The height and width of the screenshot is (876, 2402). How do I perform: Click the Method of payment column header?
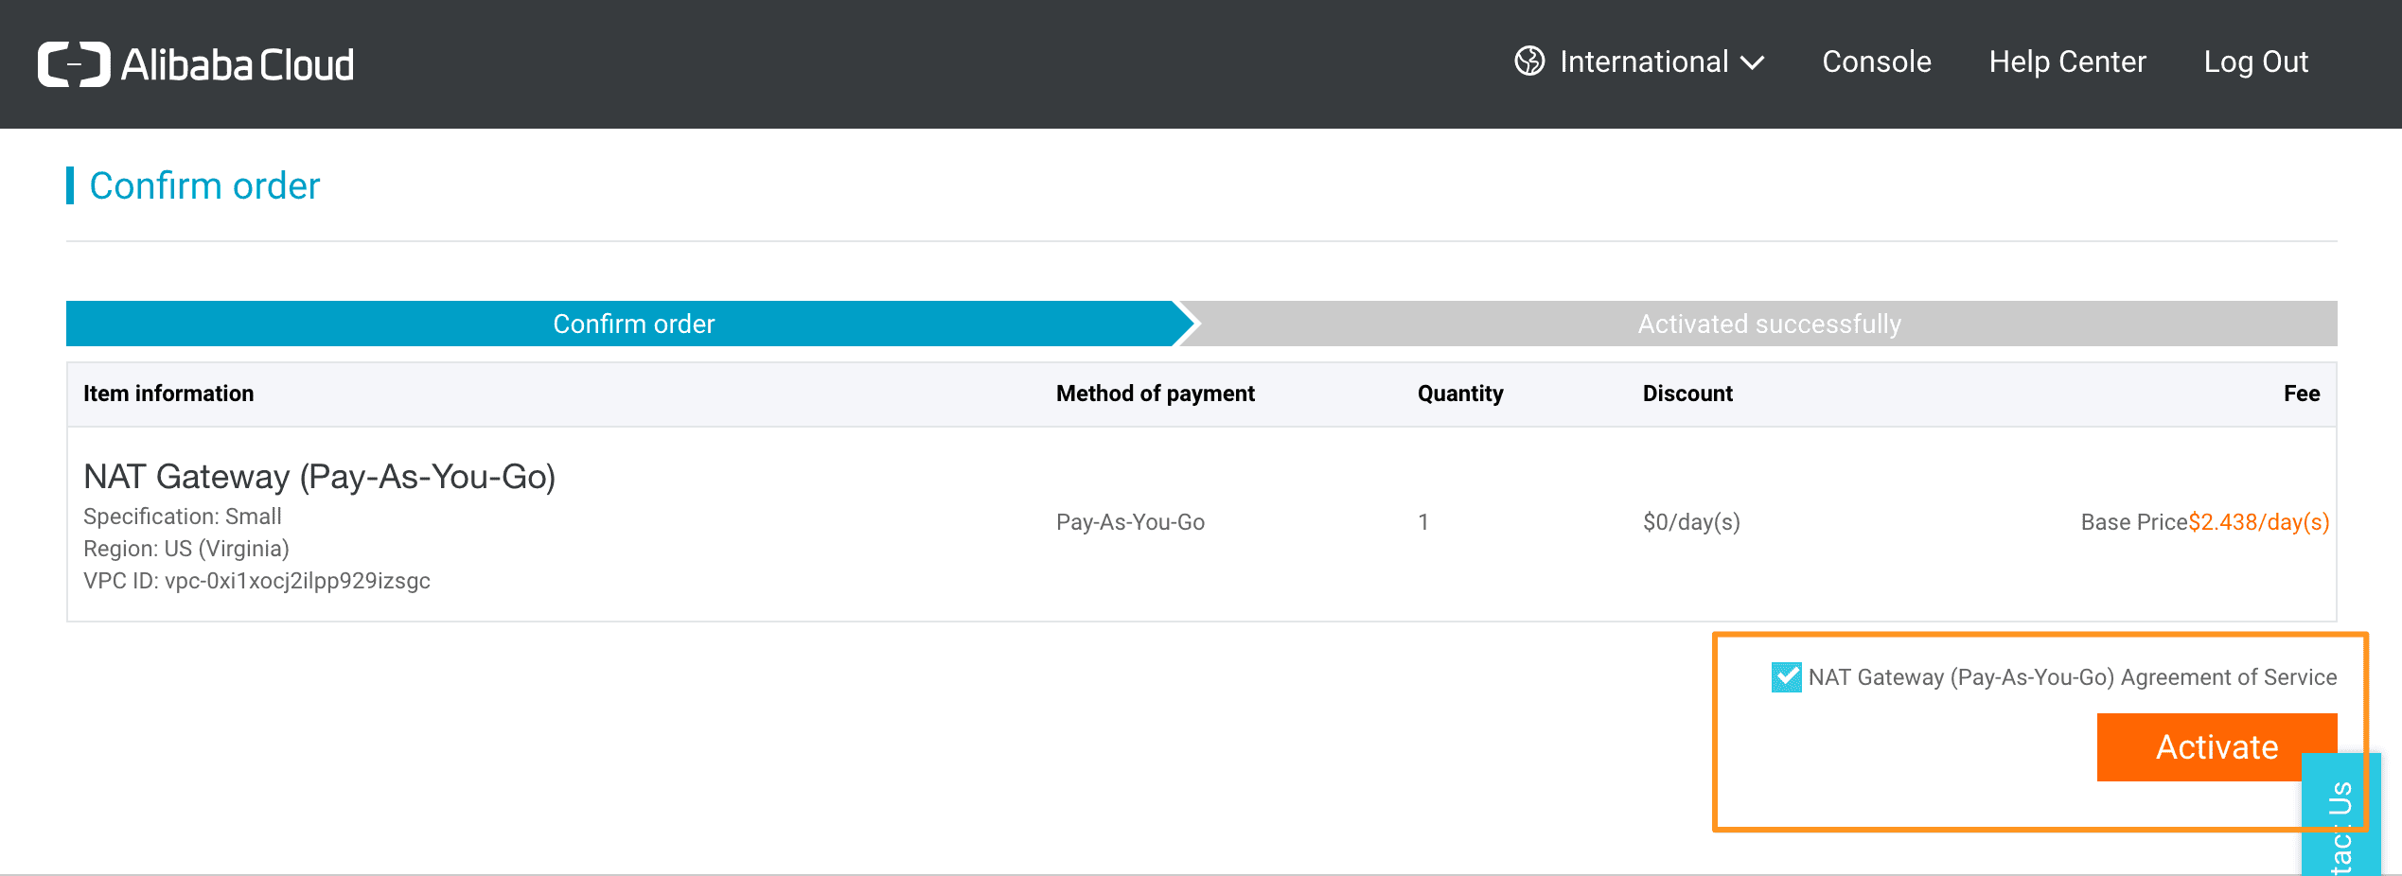[1155, 394]
